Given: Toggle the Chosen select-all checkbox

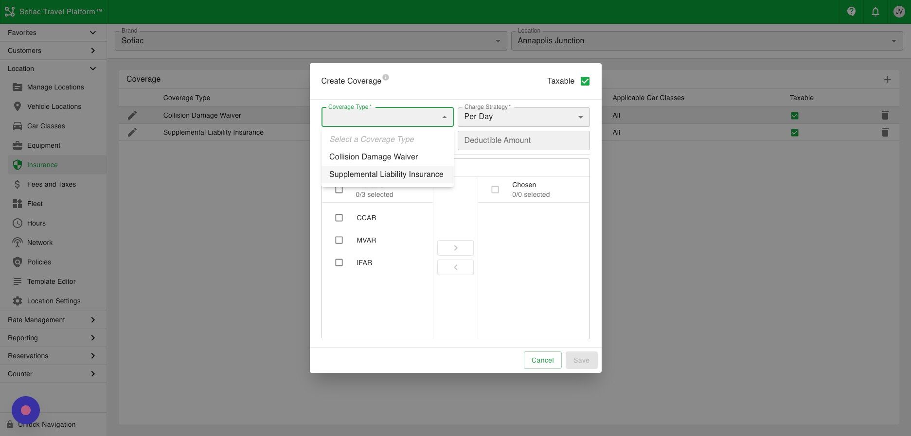Looking at the screenshot, I should pyautogui.click(x=495, y=190).
